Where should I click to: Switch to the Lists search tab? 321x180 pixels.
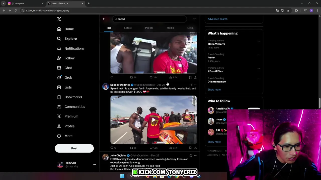(190, 28)
